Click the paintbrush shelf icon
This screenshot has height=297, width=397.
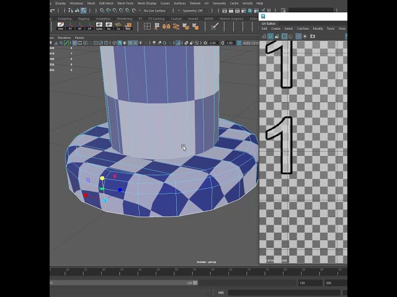[215, 26]
